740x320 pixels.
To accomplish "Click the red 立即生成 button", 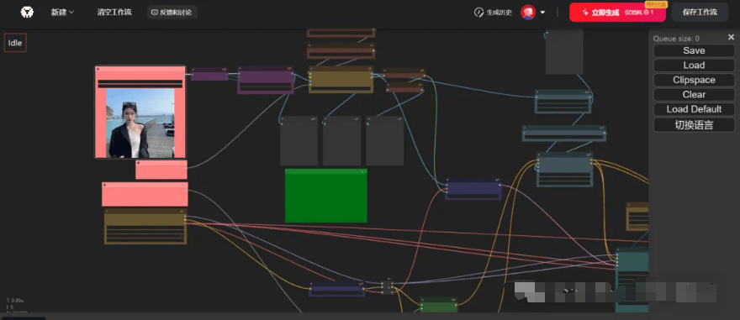I will pos(617,13).
